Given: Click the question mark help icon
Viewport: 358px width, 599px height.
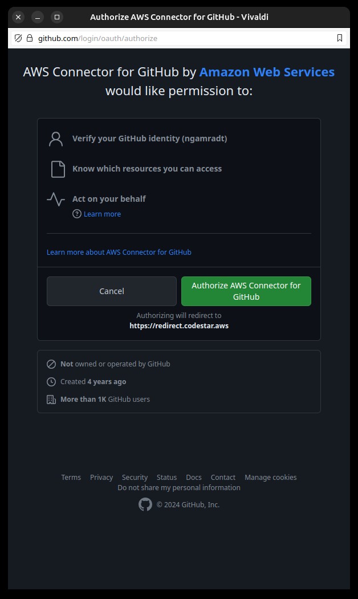Looking at the screenshot, I should pyautogui.click(x=77, y=214).
